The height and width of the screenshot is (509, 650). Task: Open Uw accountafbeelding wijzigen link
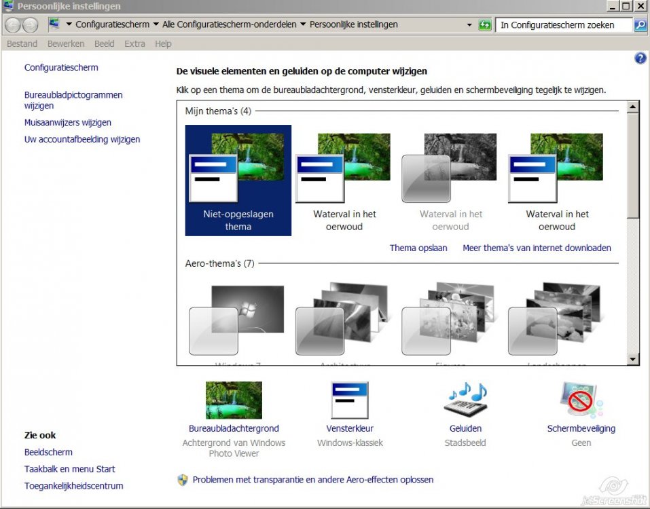tap(82, 140)
